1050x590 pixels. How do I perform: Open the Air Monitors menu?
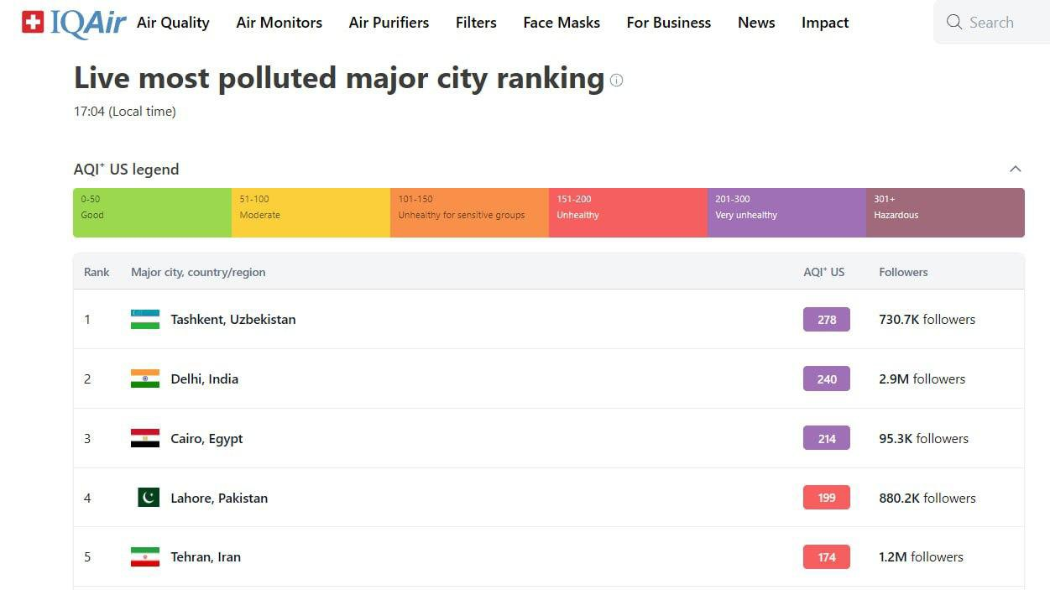(x=279, y=23)
